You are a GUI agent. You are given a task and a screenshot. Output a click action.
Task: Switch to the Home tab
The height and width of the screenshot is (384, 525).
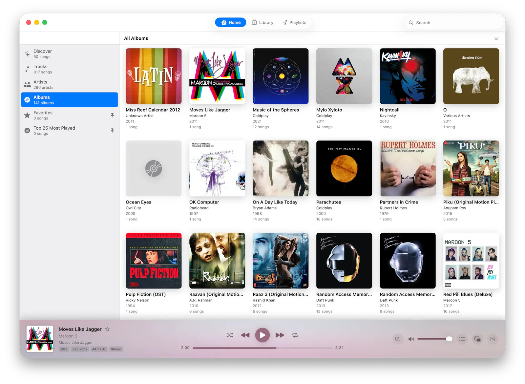tap(231, 22)
